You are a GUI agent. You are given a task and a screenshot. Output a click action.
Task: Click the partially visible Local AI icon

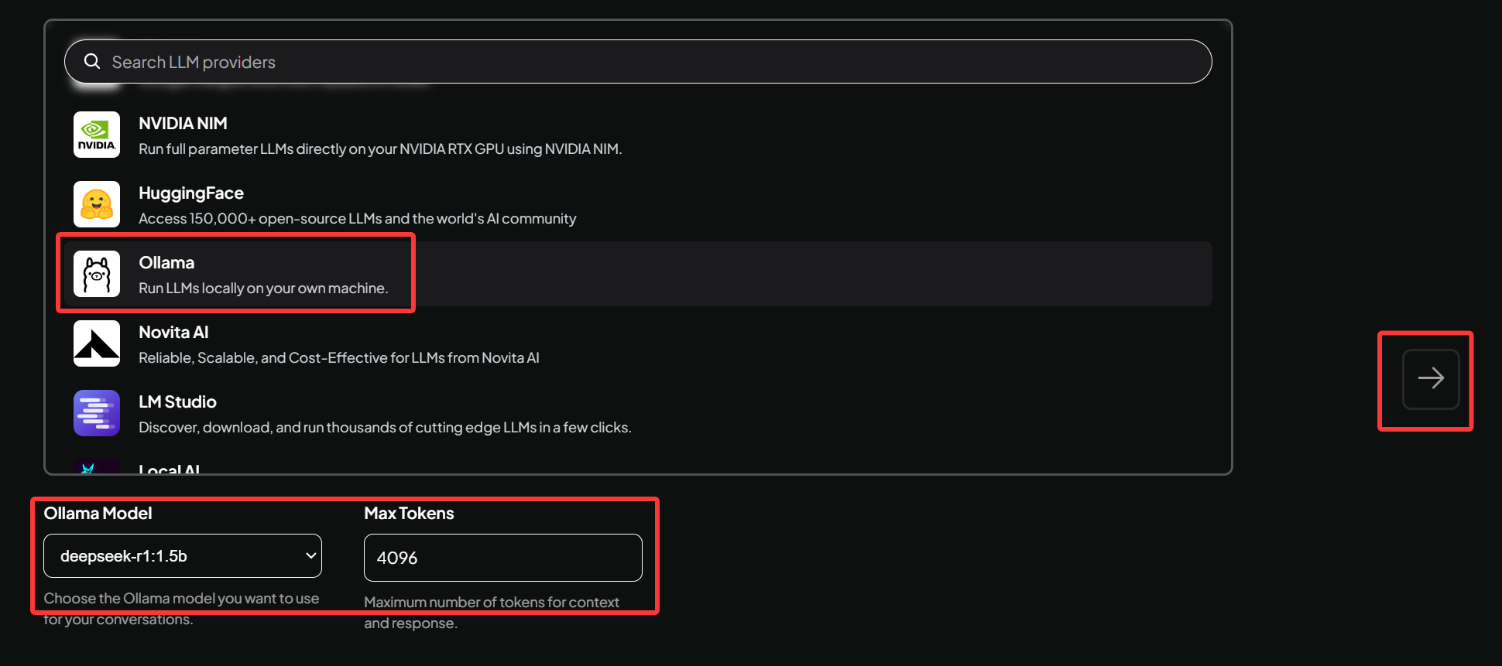[97, 466]
